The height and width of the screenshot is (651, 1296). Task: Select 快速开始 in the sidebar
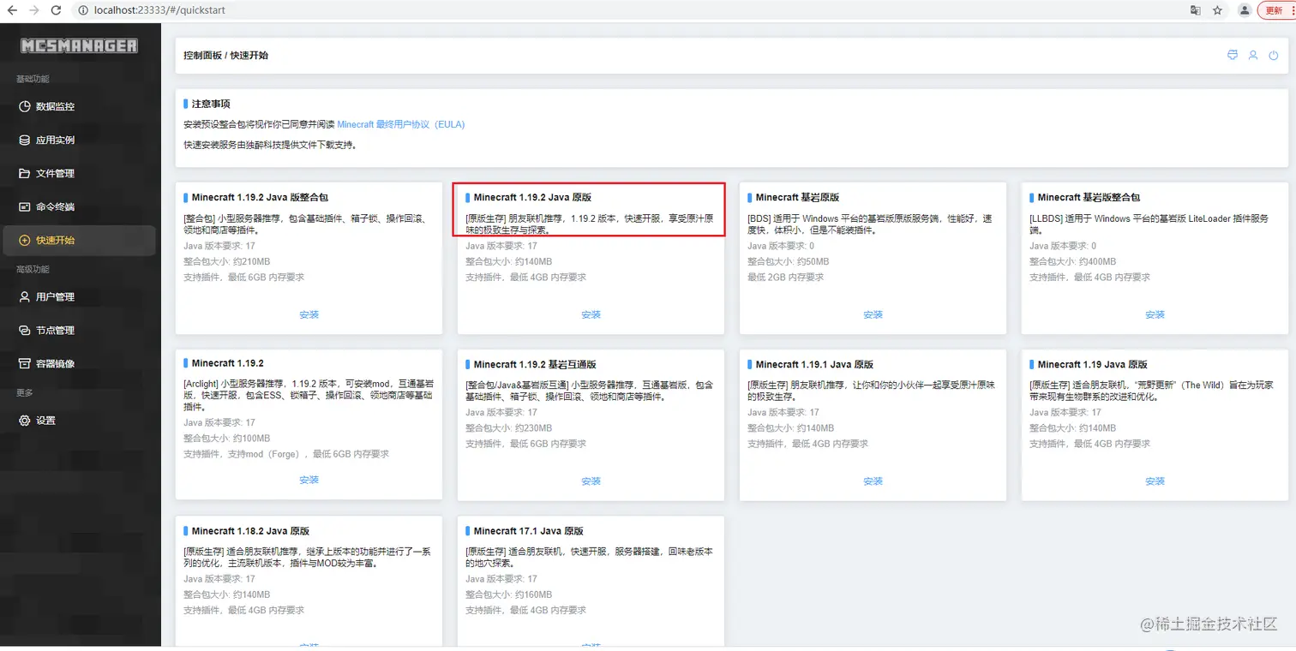(x=78, y=240)
